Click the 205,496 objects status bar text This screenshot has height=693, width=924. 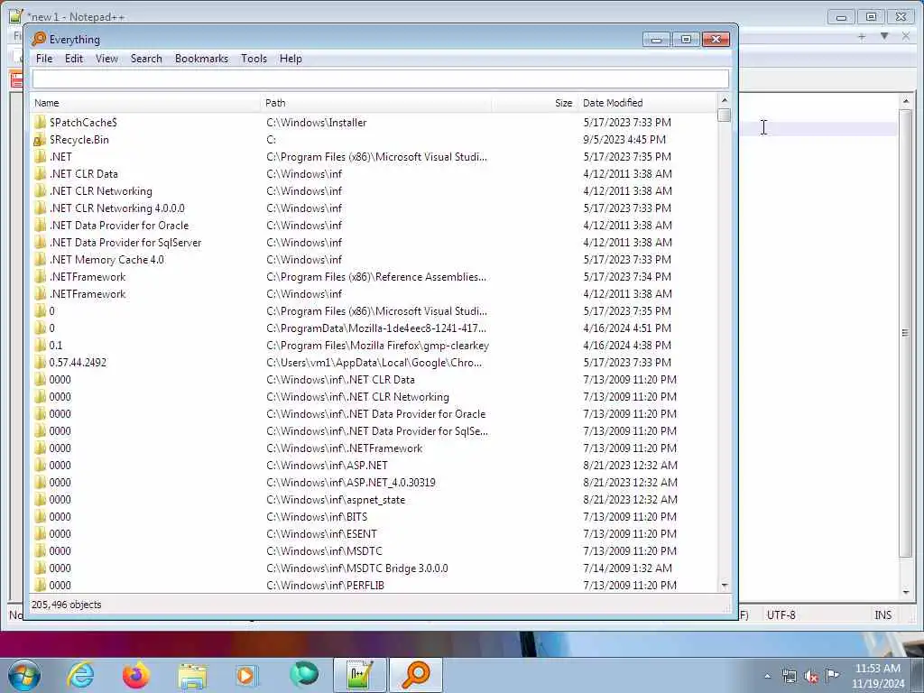click(67, 605)
